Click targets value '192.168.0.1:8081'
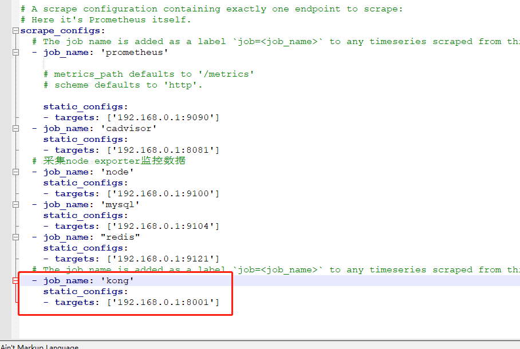This screenshot has height=349, width=520. pyautogui.click(x=163, y=150)
